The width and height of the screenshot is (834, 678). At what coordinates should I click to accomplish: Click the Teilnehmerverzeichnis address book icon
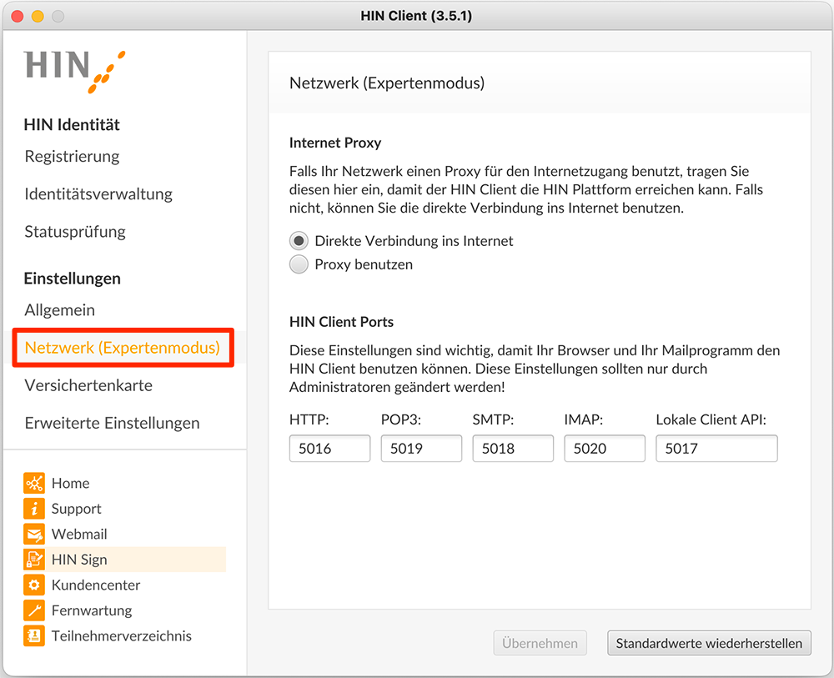click(x=34, y=636)
